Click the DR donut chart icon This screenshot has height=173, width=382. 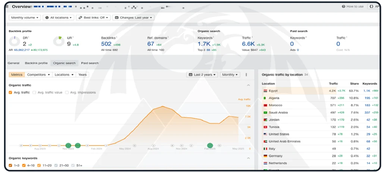15,41
